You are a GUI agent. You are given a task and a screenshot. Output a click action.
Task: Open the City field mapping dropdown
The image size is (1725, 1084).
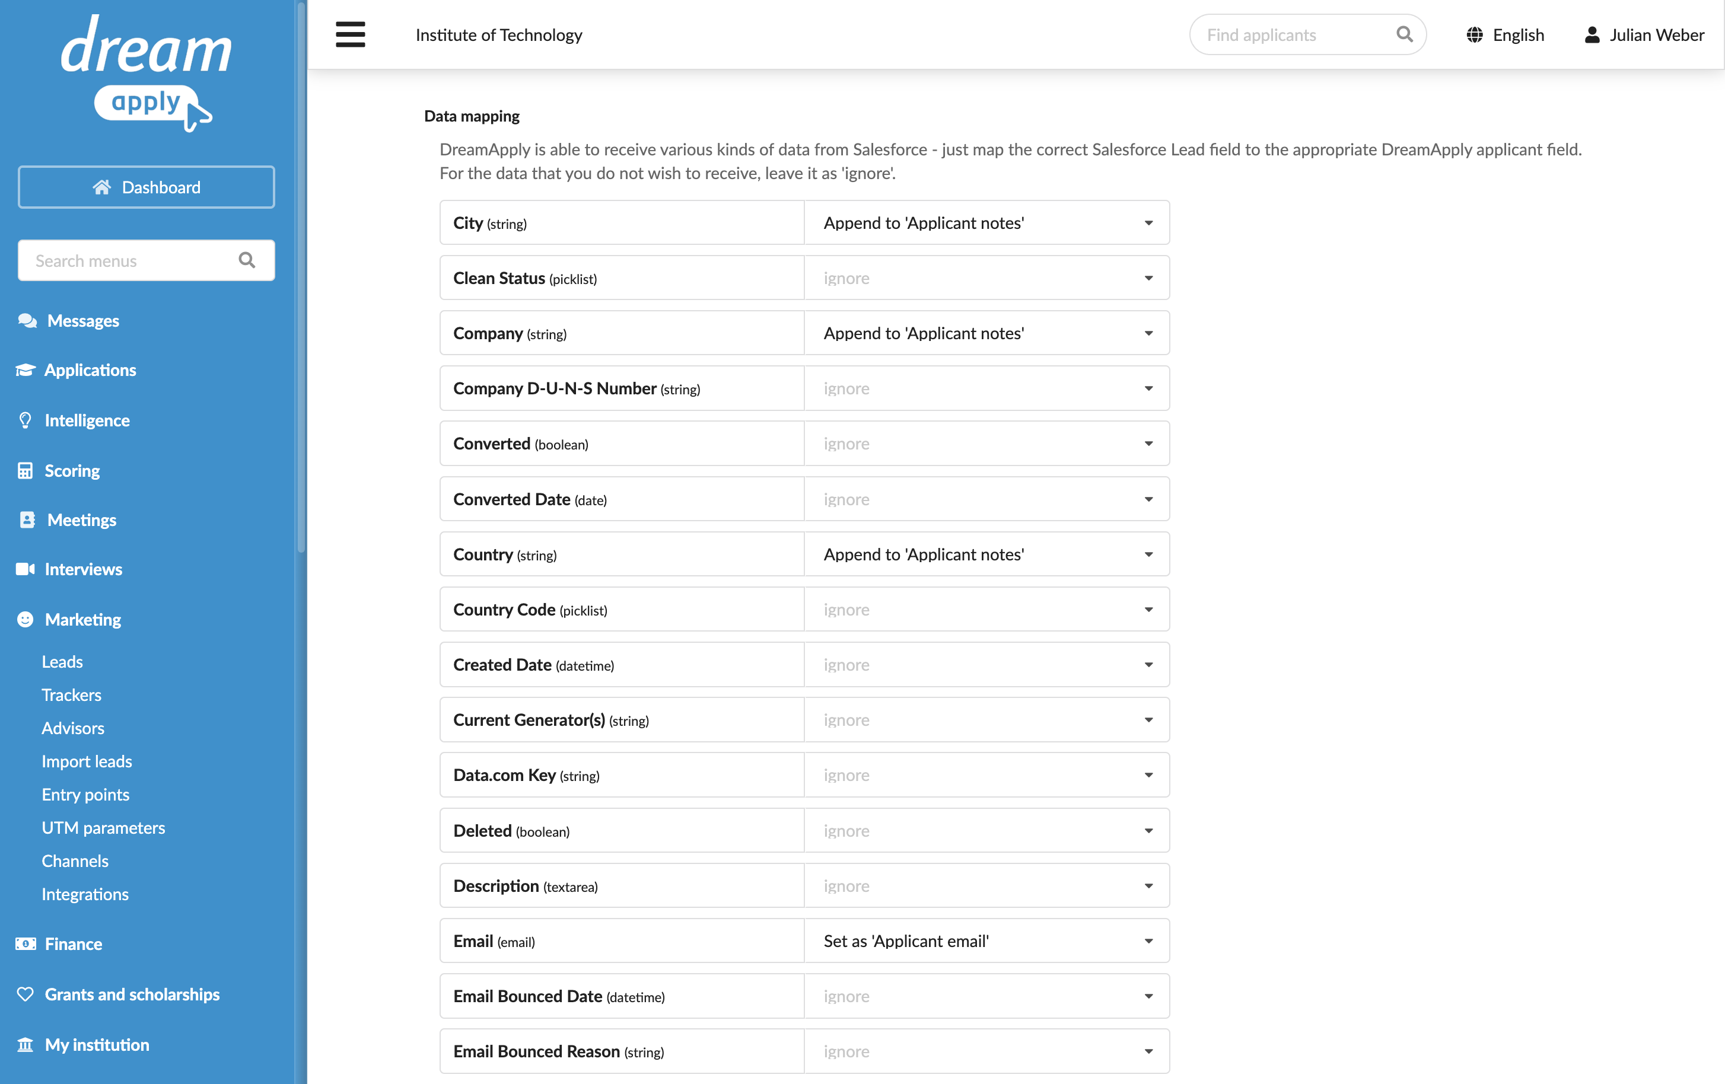click(986, 223)
